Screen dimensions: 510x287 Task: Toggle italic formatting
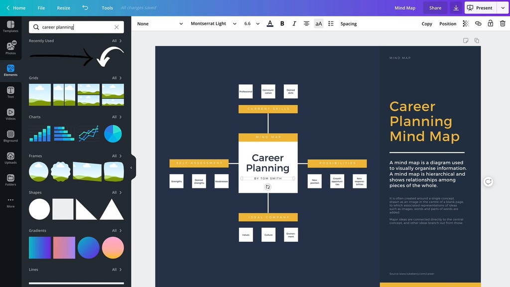294,23
